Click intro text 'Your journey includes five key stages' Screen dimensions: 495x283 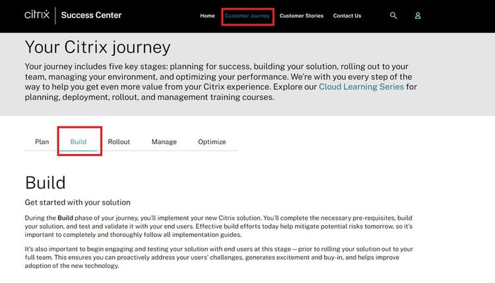[221, 82]
